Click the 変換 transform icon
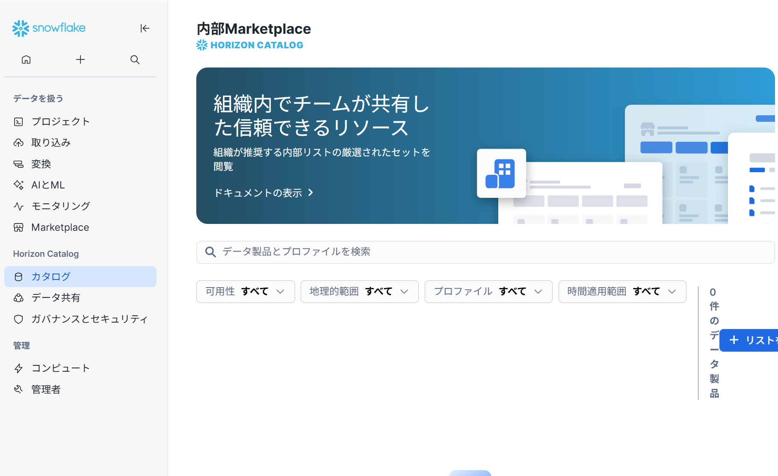Screen dimensions: 778x476 [18, 164]
